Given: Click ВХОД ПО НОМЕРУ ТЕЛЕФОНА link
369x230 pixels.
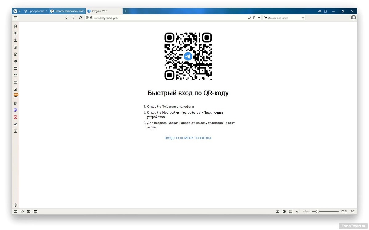Looking at the screenshot, I should (188, 138).
